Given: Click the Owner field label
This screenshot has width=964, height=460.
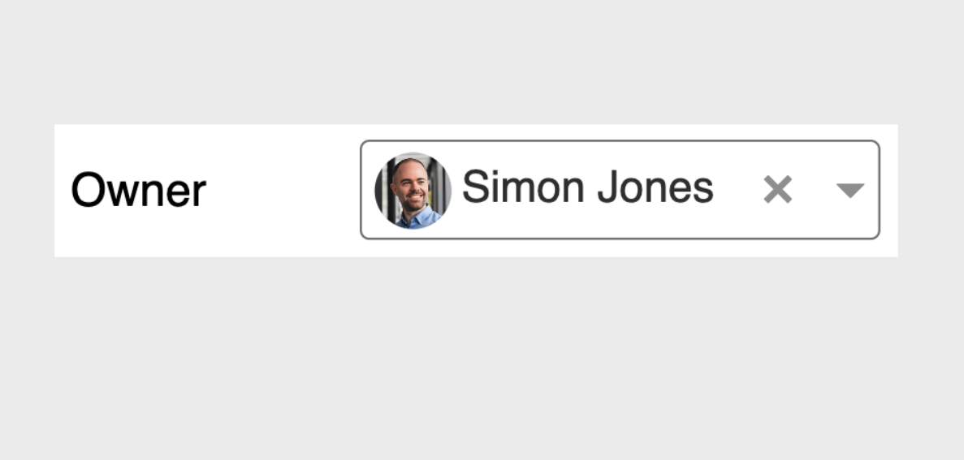Looking at the screenshot, I should (x=139, y=191).
